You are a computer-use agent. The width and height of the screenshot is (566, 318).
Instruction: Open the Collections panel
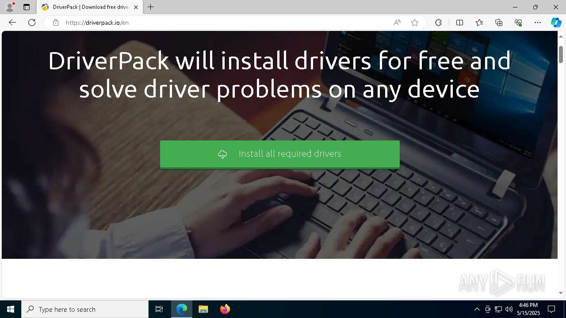point(499,23)
